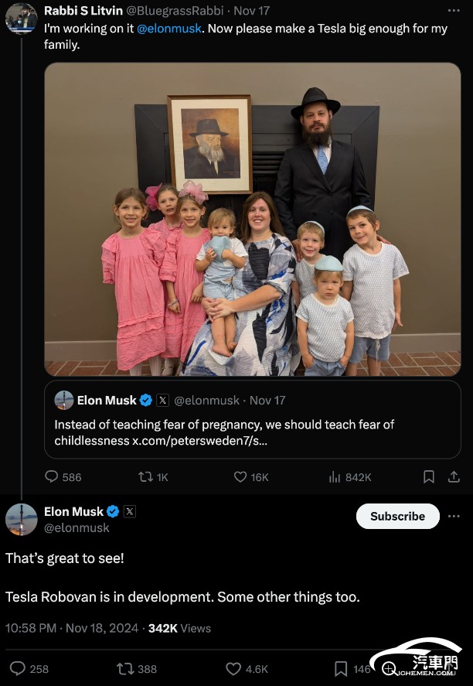Repost the quoted post with 1K reposts
Screen dimensions: 473x686
coord(145,476)
